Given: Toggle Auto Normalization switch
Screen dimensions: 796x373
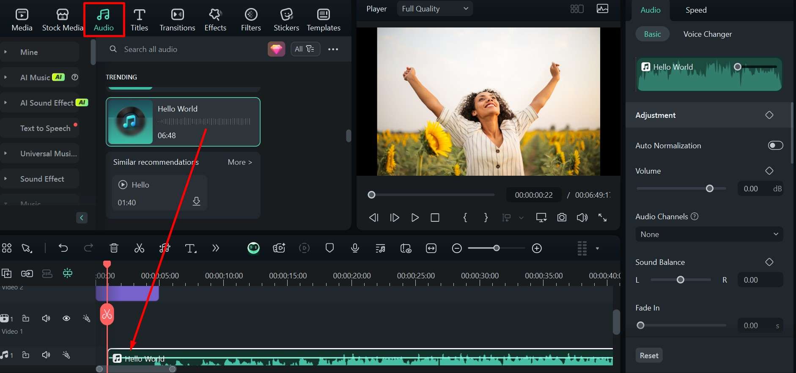Looking at the screenshot, I should (x=775, y=145).
